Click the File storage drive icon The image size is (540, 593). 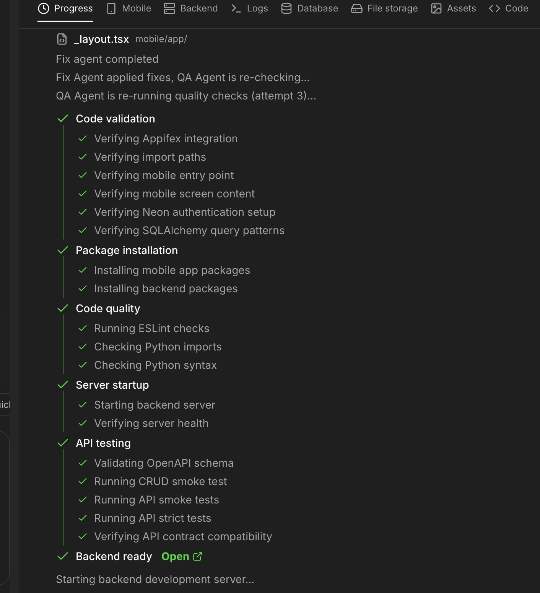coord(356,8)
